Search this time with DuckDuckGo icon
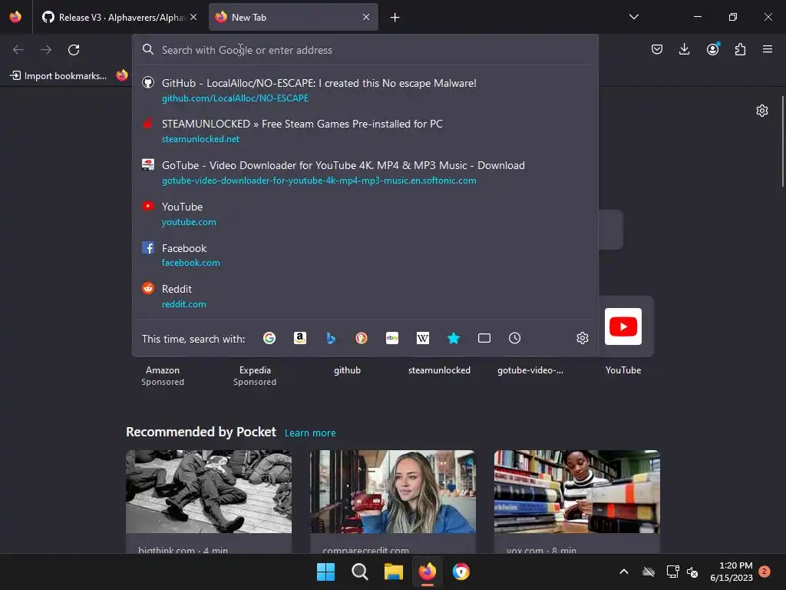786x590 pixels. pos(362,338)
